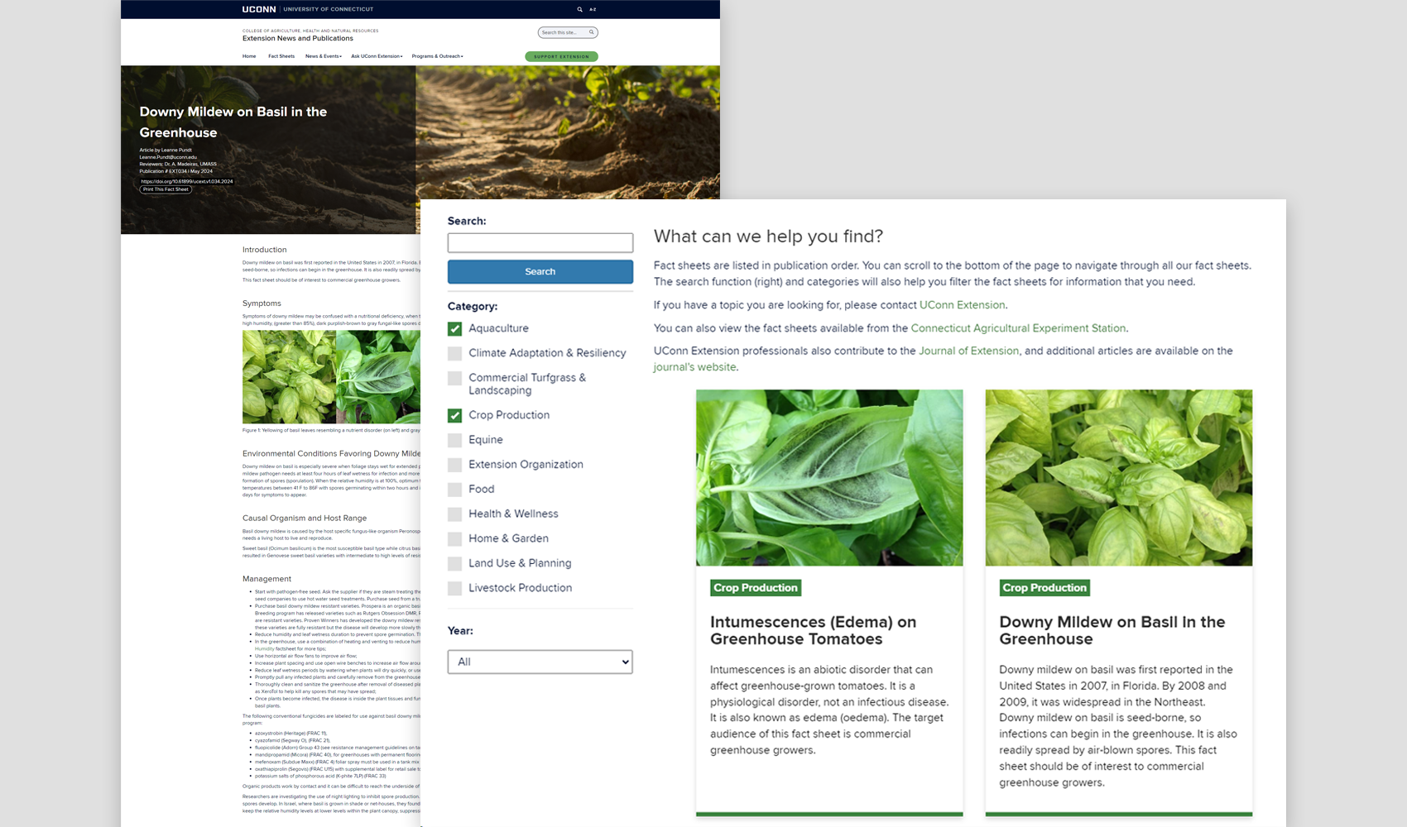1407x827 pixels.
Task: Click the green Support Extension button
Action: pyautogui.click(x=561, y=56)
